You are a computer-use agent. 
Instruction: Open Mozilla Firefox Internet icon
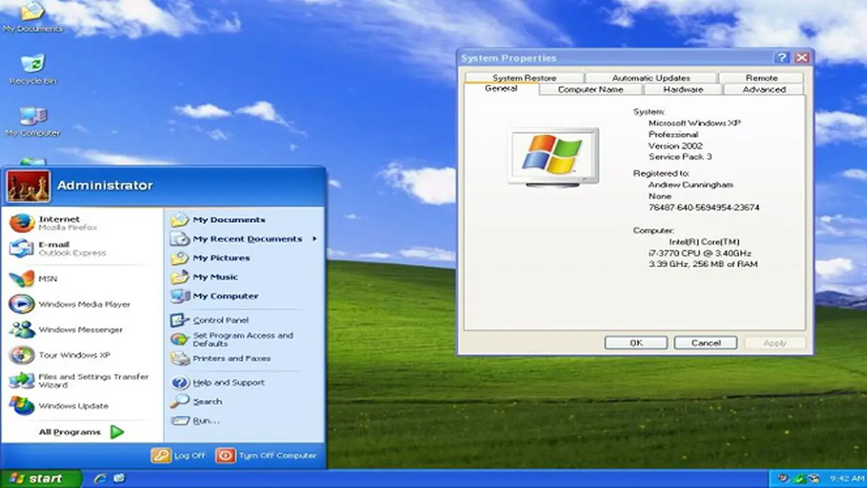pyautogui.click(x=22, y=223)
